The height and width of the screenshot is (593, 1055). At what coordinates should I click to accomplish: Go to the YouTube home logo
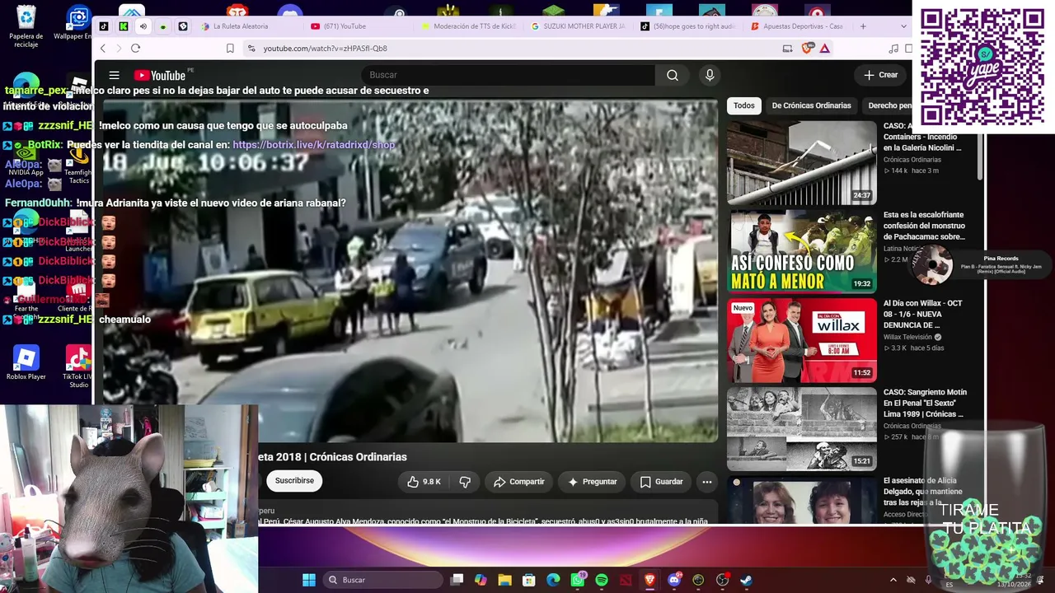(x=160, y=75)
